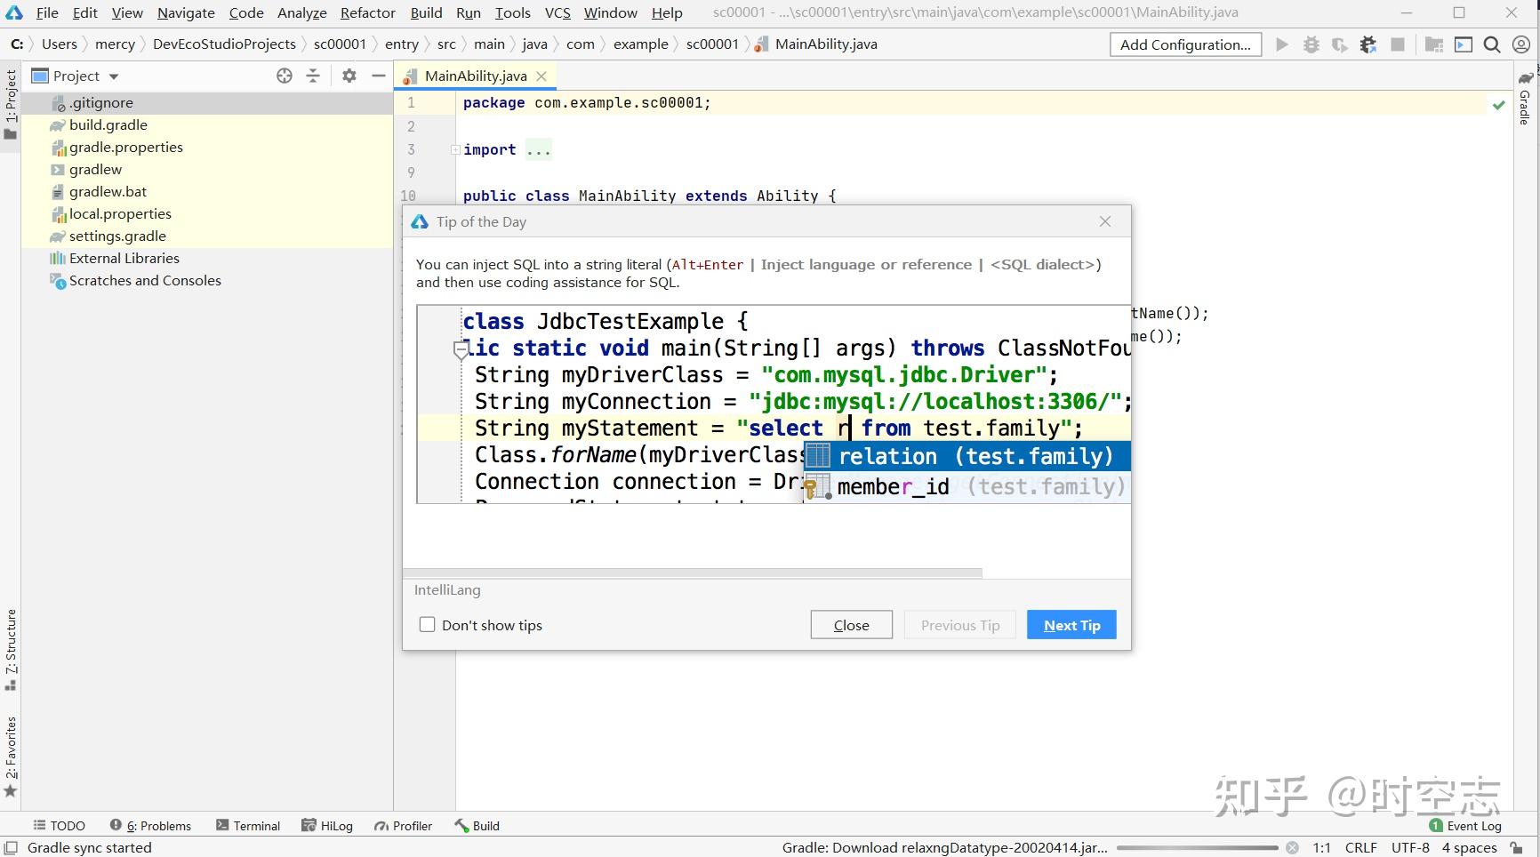Click the Run (green play) toolbar icon
Image resolution: width=1540 pixels, height=857 pixels.
pos(1281,44)
